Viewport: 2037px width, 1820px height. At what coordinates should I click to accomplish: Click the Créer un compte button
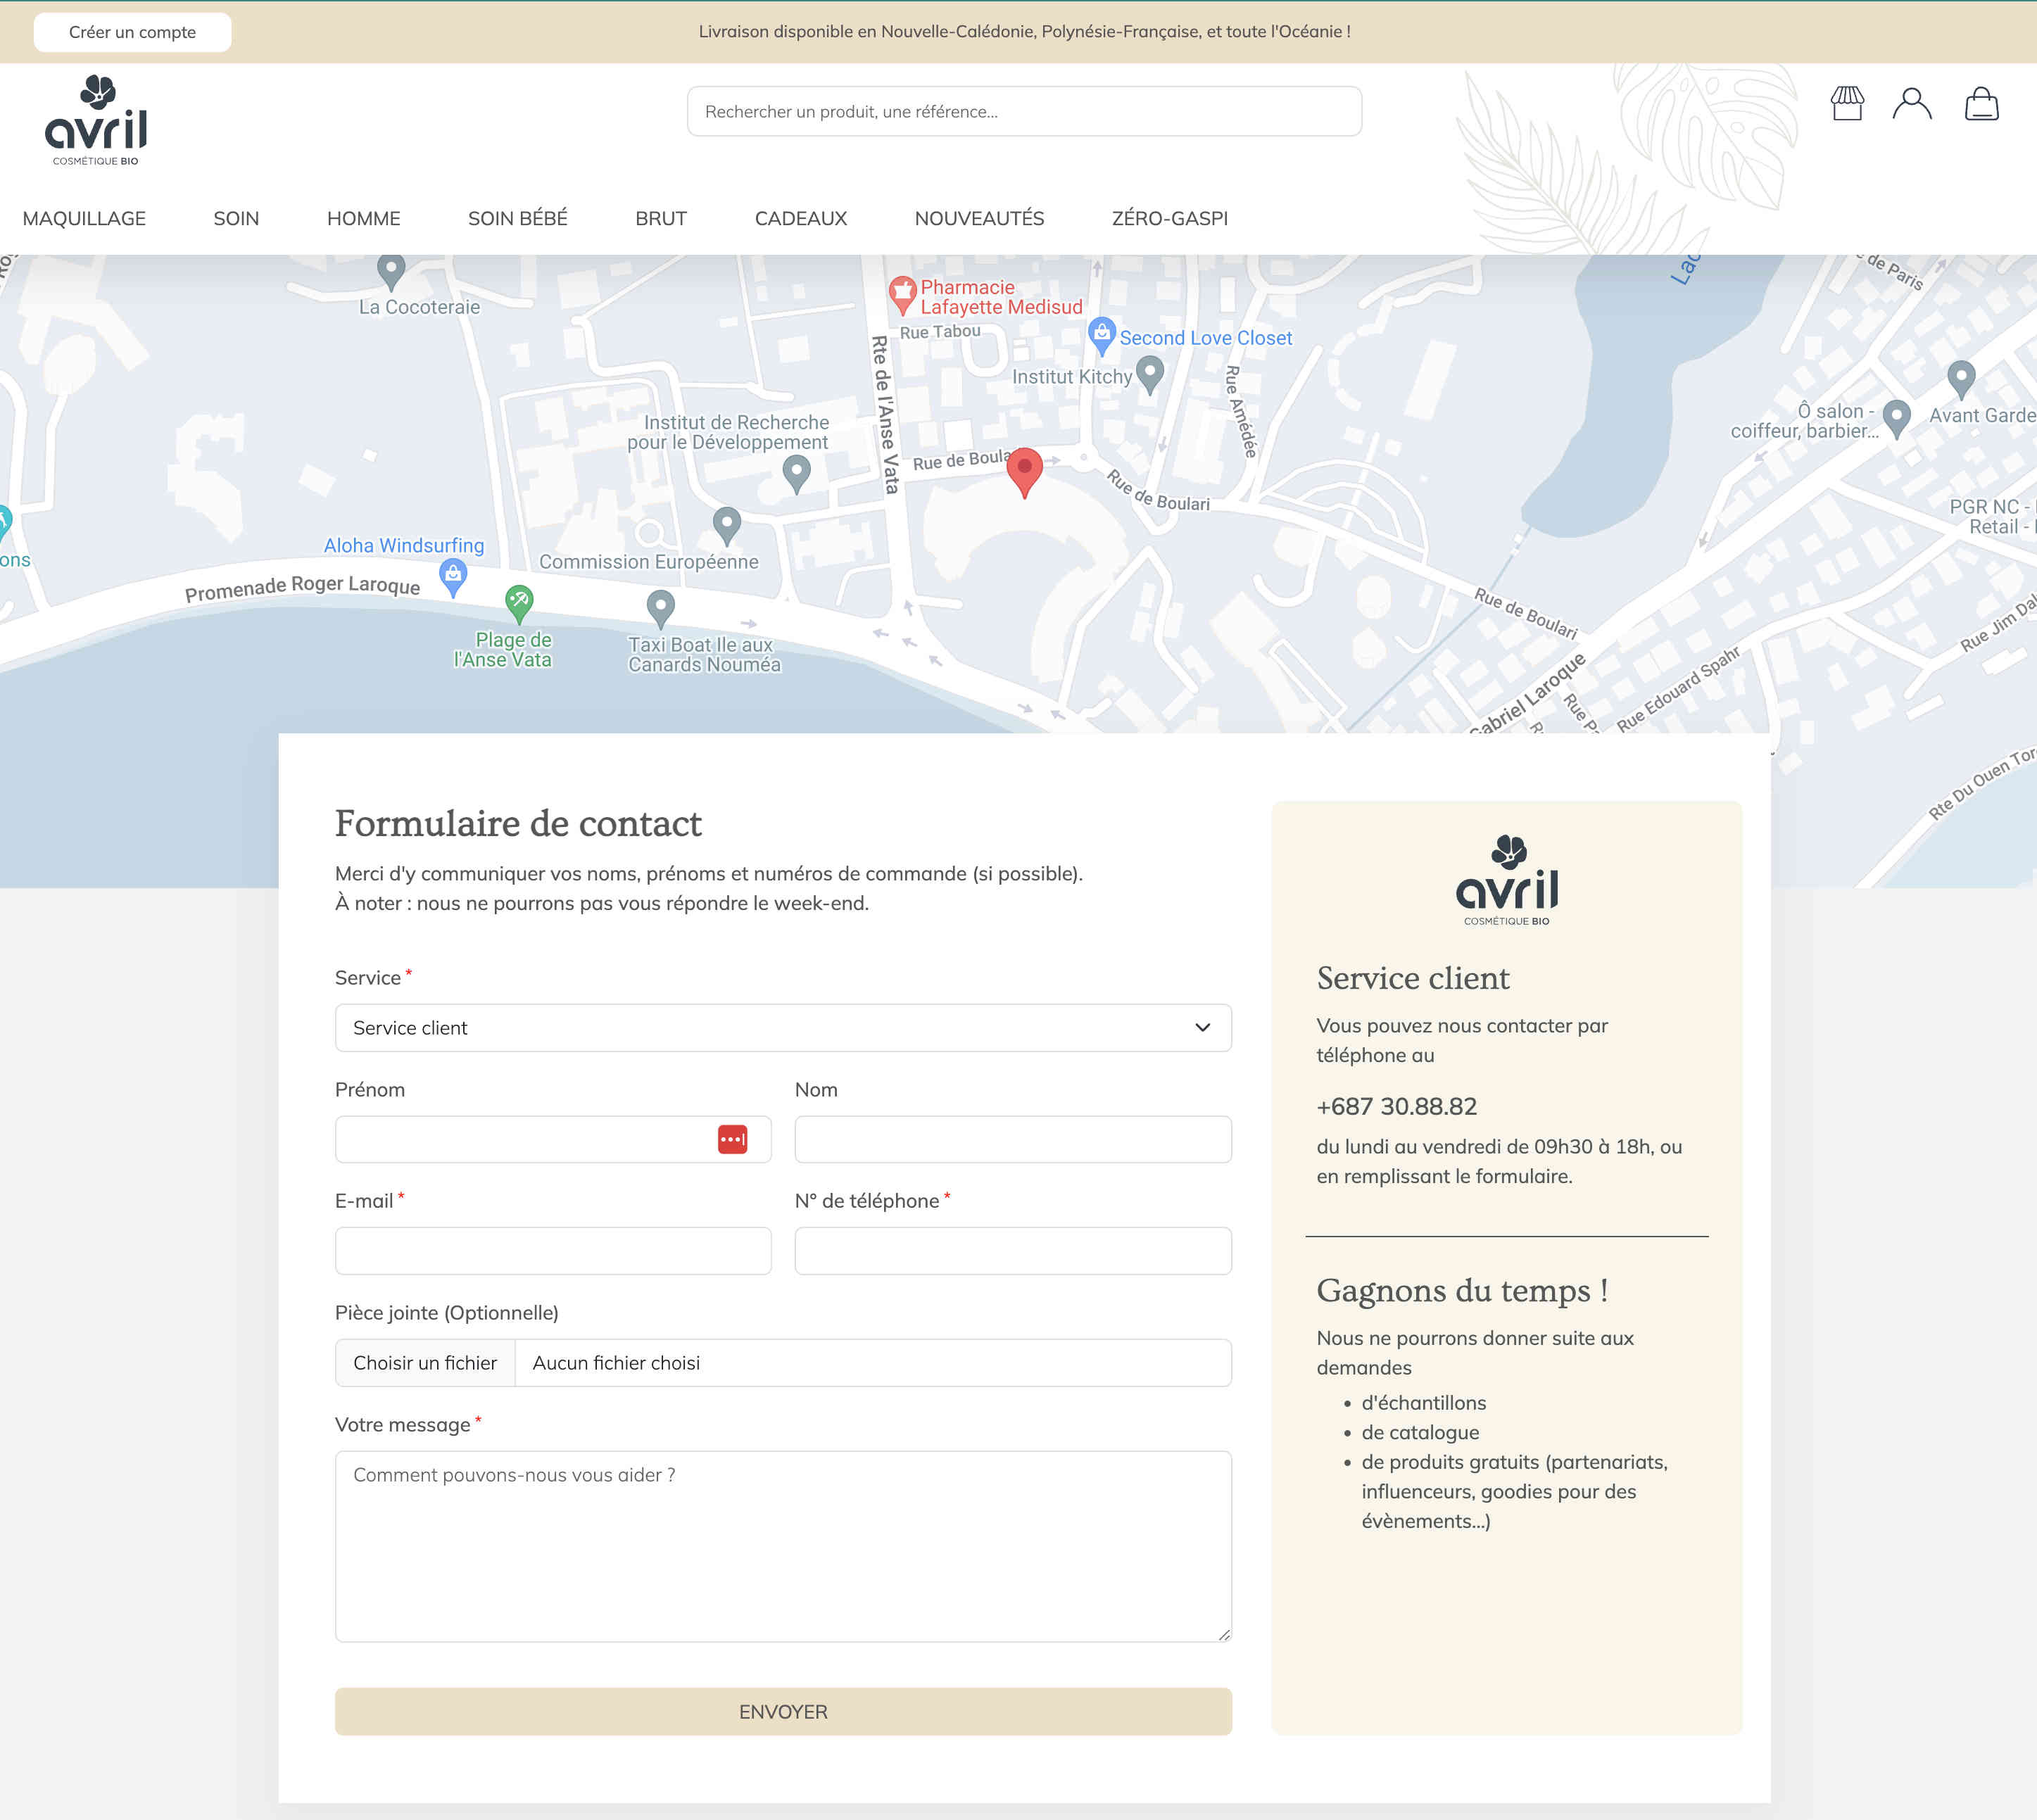(132, 32)
